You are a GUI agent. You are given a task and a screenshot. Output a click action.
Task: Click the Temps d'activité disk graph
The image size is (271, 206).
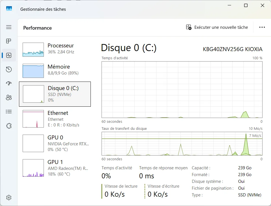(x=182, y=90)
